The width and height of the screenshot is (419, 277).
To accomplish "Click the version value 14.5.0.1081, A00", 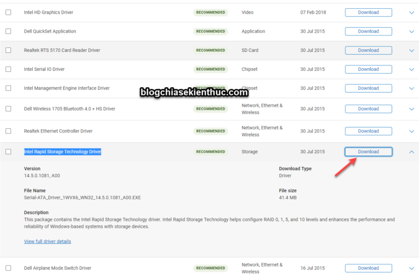I will (42, 176).
